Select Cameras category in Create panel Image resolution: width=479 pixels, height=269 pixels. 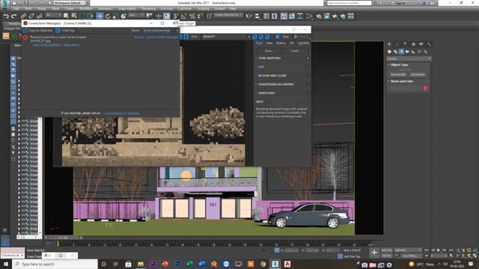(x=407, y=52)
